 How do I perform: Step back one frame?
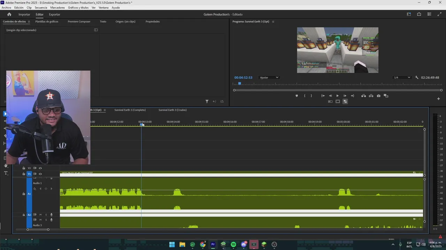(330, 96)
